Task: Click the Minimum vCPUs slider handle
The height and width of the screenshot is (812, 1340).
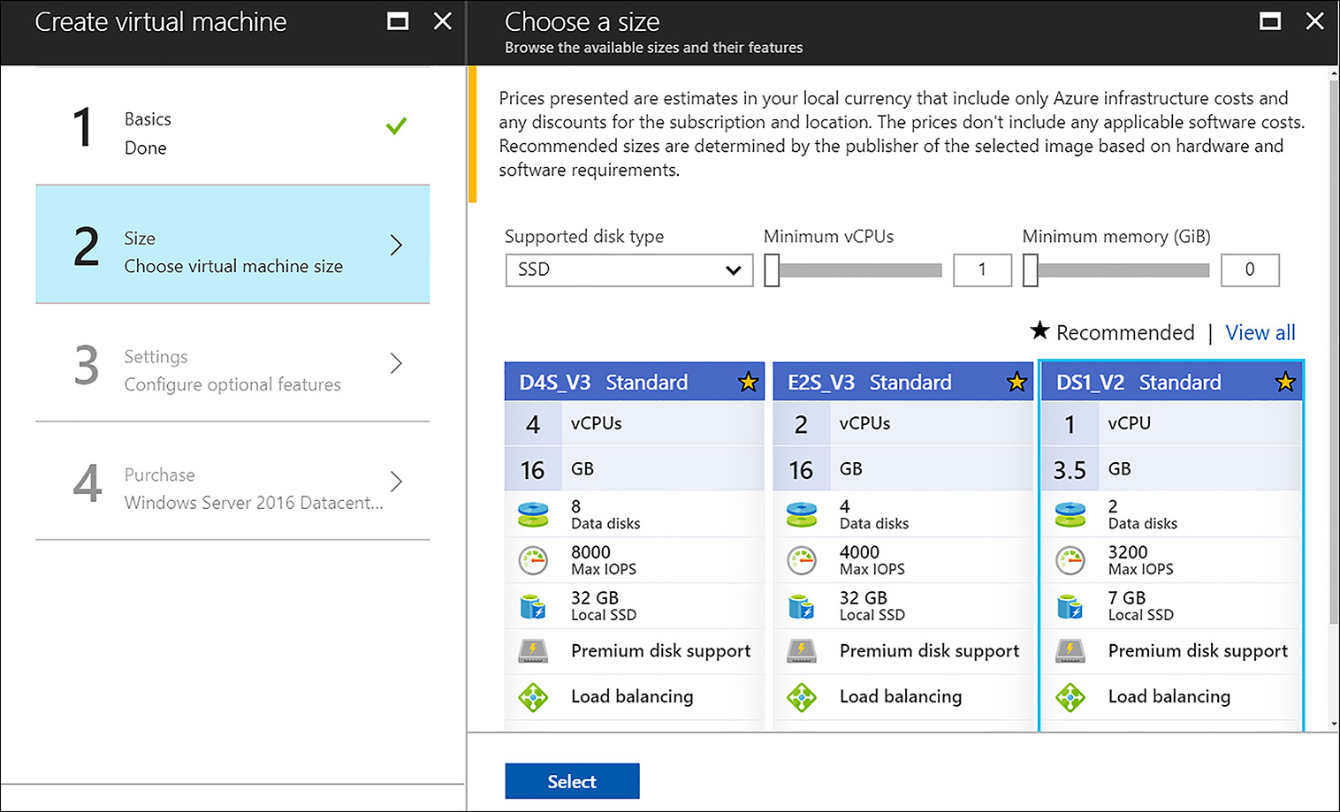Action: coord(772,270)
